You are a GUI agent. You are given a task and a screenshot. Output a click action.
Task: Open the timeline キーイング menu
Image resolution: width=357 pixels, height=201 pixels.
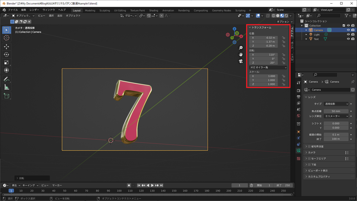pyautogui.click(x=30, y=185)
